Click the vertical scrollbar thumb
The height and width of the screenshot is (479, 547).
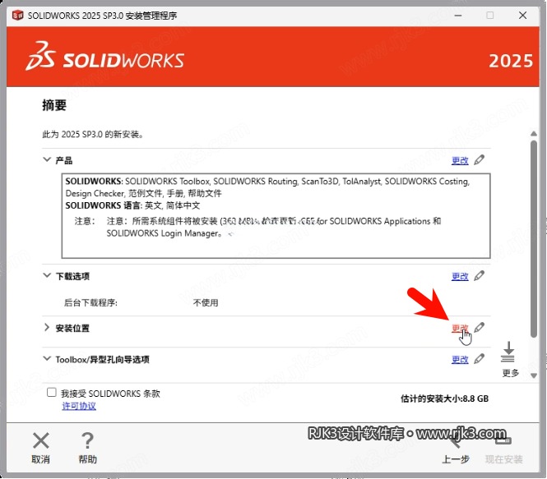coord(533,238)
